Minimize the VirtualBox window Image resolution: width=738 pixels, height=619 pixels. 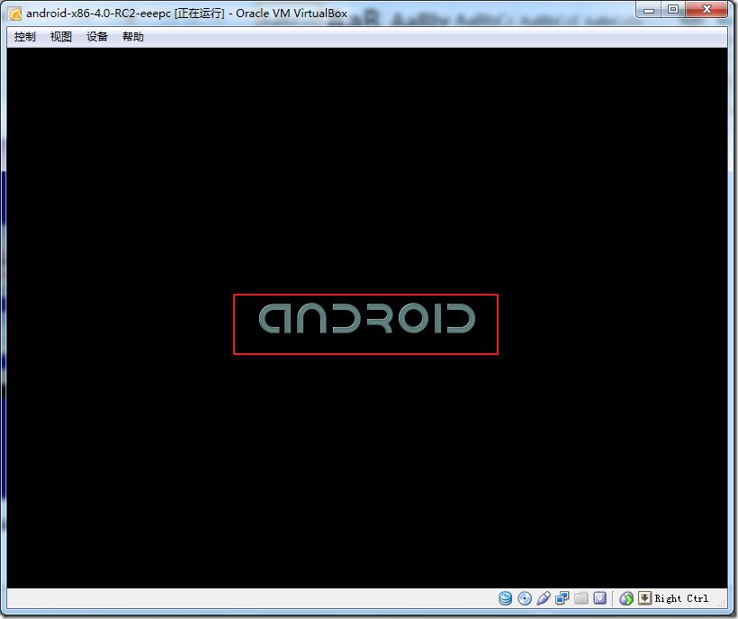(x=649, y=9)
